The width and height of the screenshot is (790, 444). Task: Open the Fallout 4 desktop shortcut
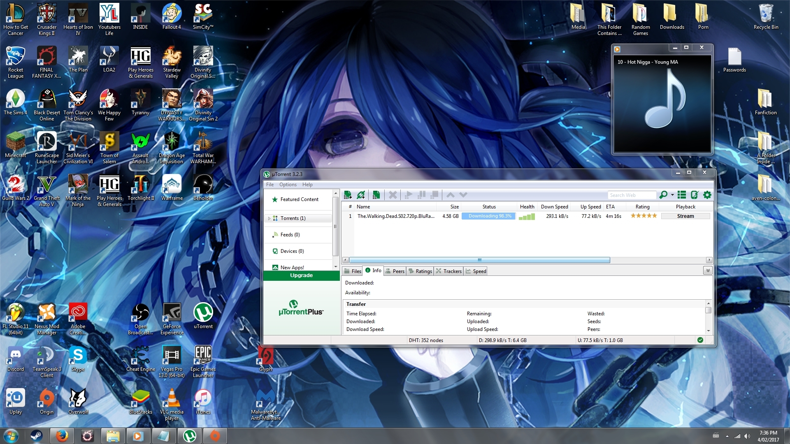172,16
